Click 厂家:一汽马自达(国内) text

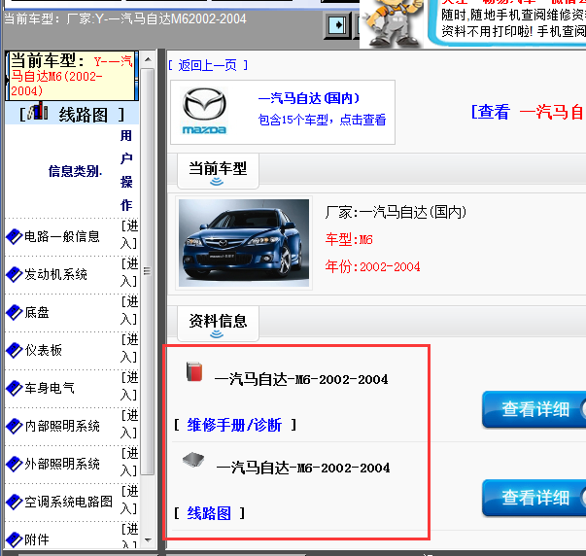pyautogui.click(x=396, y=212)
